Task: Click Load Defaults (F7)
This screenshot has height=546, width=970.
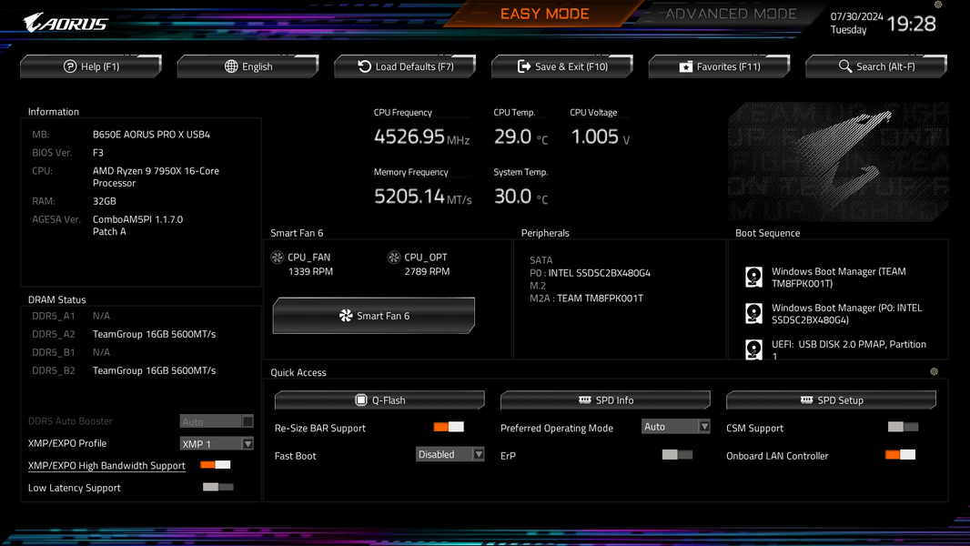Action: click(405, 66)
